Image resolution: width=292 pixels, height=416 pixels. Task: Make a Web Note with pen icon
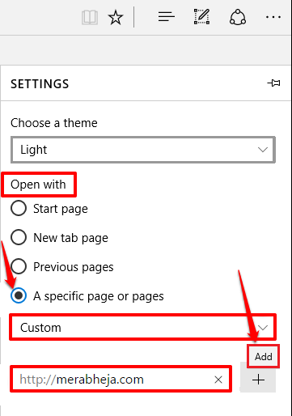click(201, 17)
